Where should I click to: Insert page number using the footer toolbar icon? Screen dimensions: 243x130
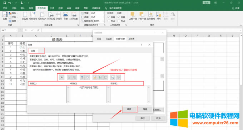69,77
